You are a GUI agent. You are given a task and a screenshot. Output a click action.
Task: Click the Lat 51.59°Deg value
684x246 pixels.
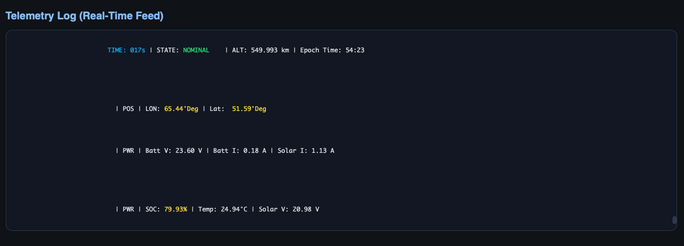click(249, 109)
